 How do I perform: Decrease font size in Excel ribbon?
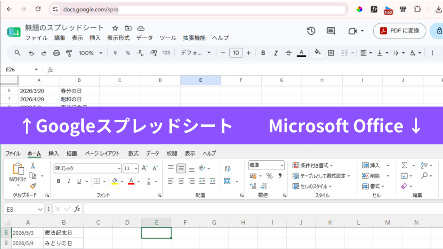tap(155, 168)
